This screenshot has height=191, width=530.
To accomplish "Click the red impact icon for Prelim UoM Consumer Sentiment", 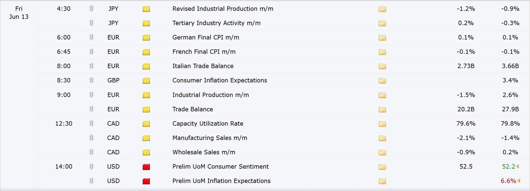I will (x=147, y=167).
